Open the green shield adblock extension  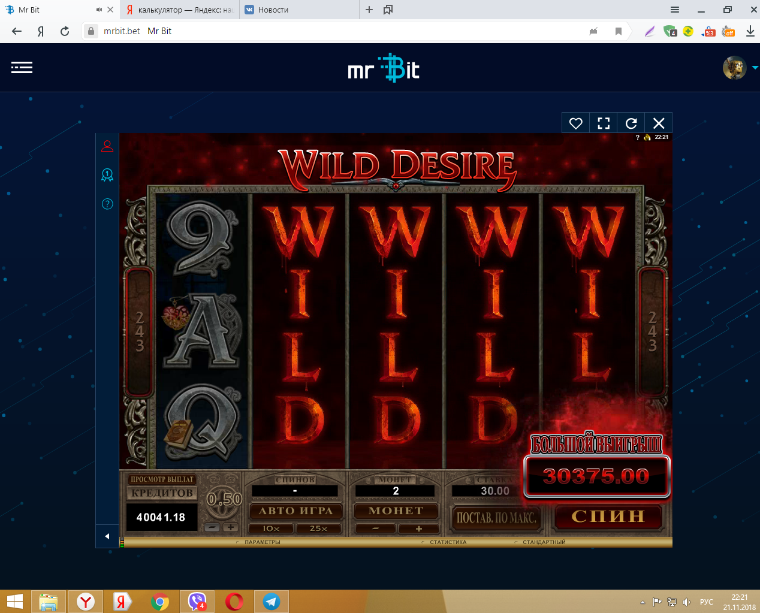(670, 31)
